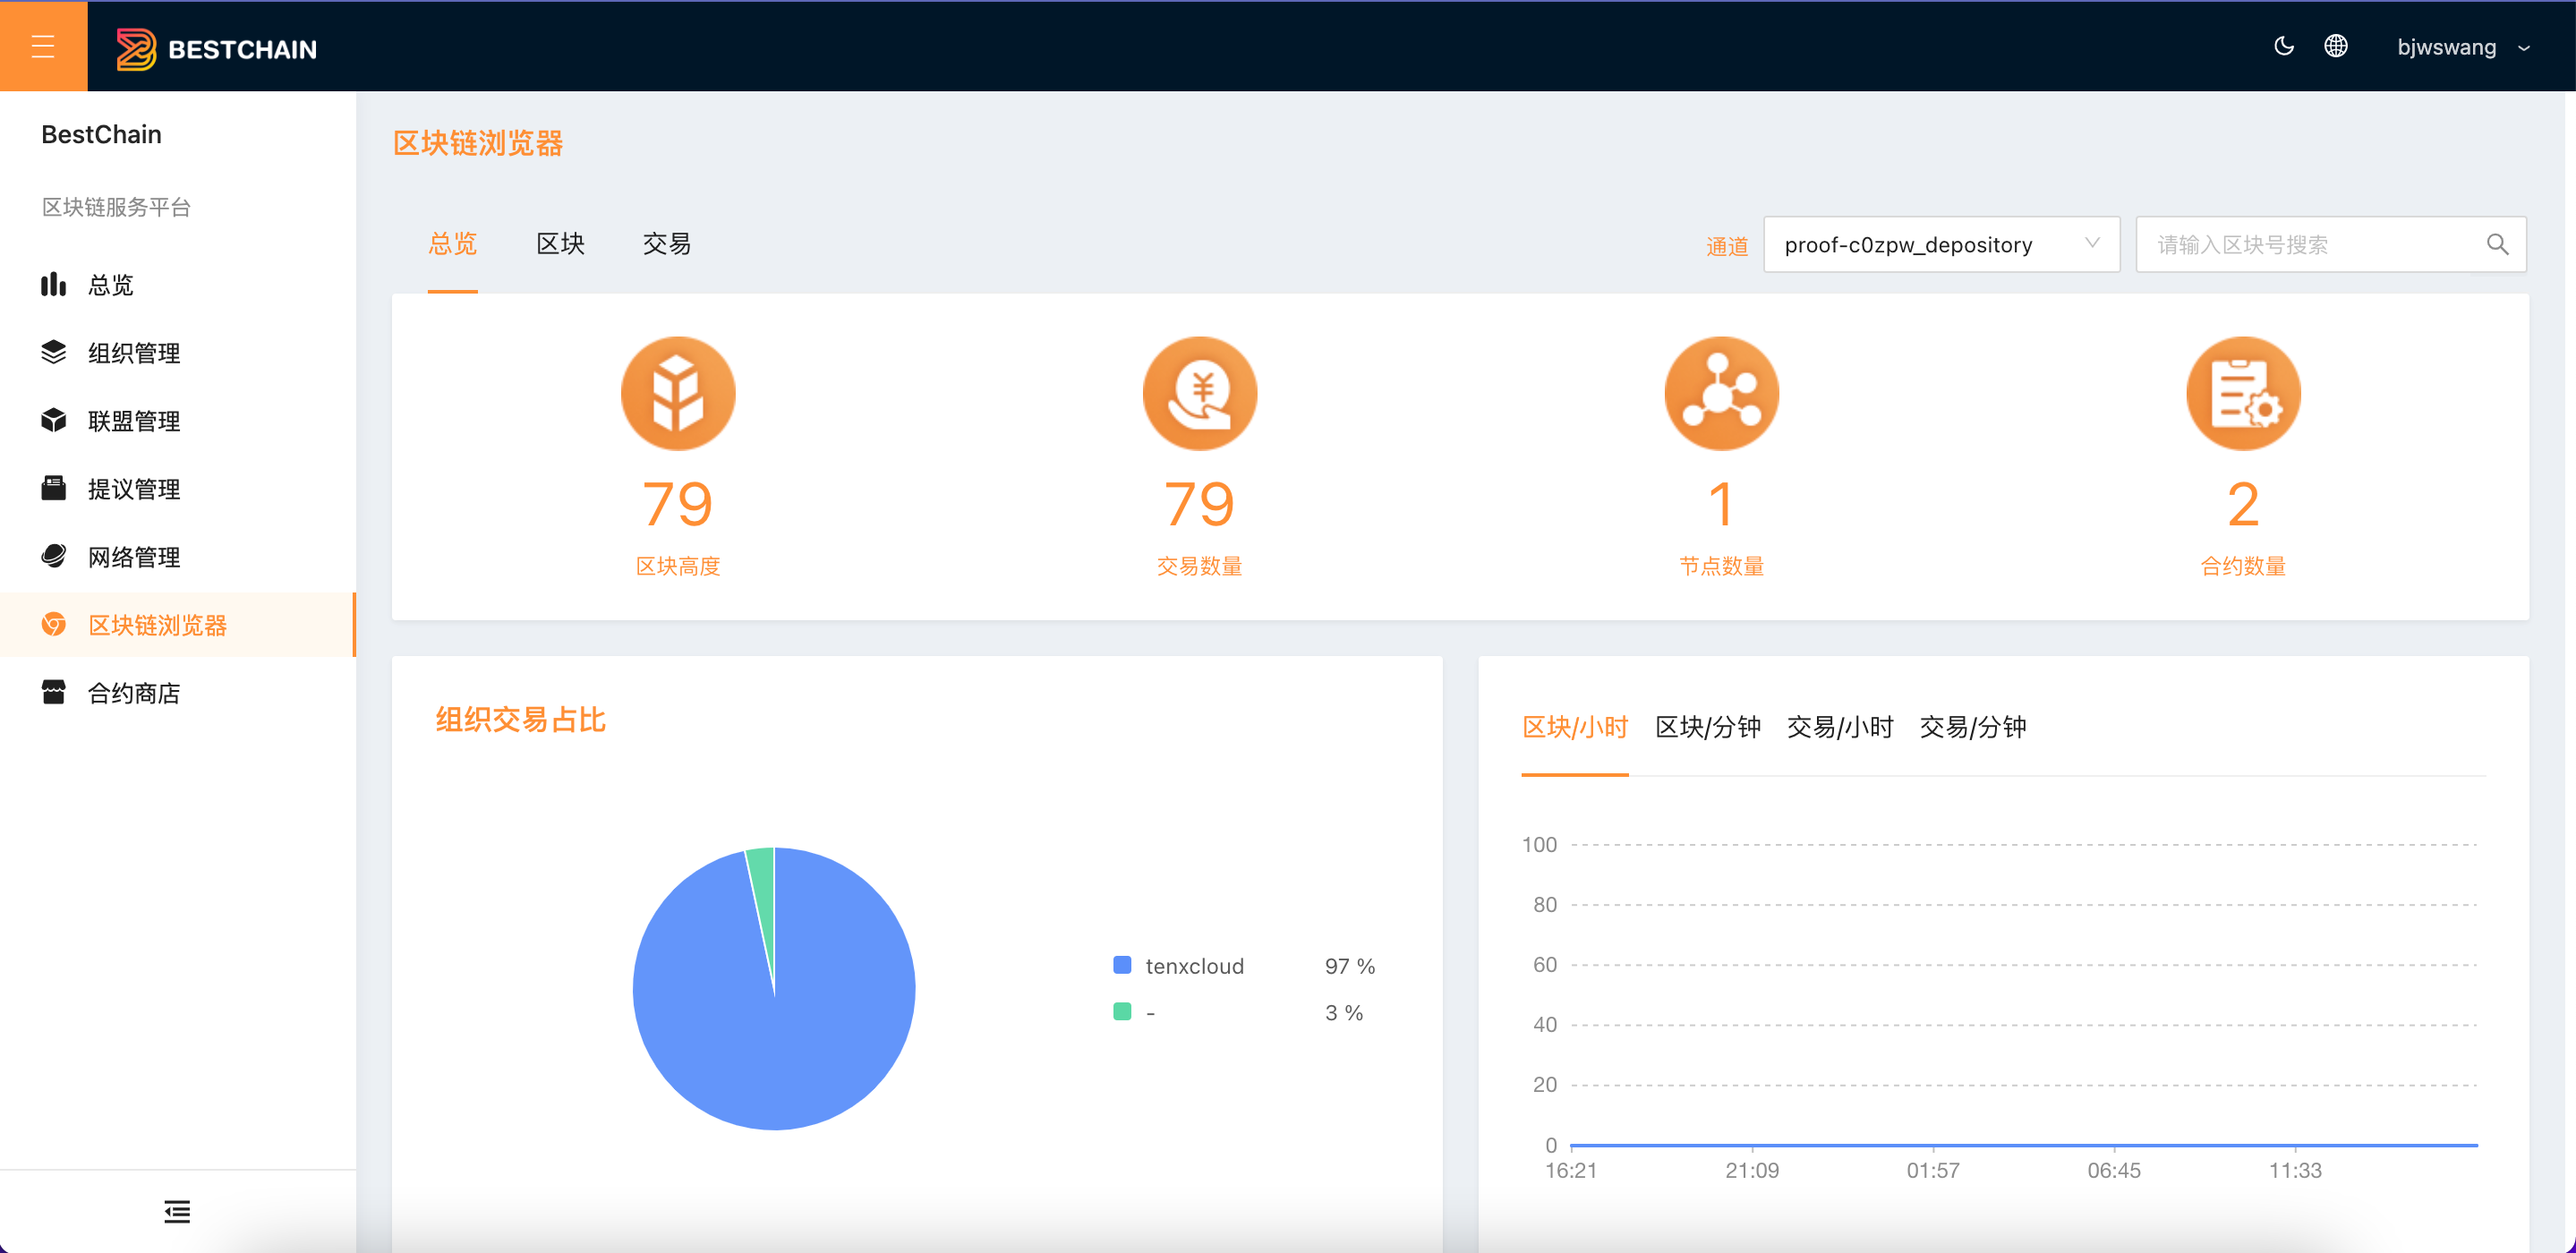
Task: Click the BestChain logo icon
Action: point(136,49)
